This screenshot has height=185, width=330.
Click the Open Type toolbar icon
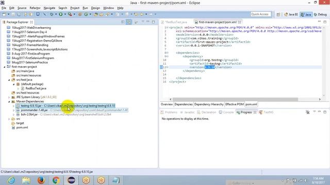[x=96, y=14]
